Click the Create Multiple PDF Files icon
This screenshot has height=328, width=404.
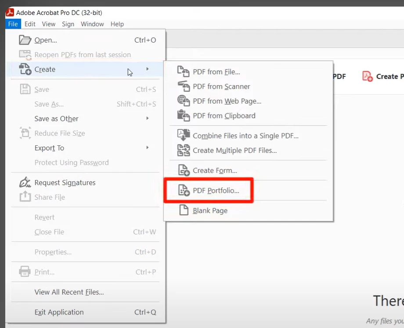pyautogui.click(x=184, y=150)
